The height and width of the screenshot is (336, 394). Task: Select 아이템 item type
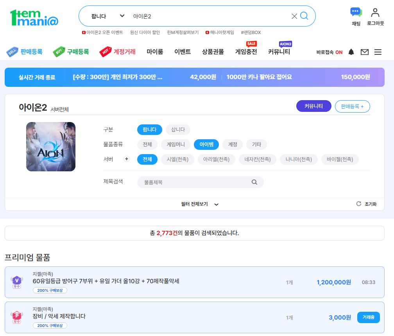pos(206,144)
